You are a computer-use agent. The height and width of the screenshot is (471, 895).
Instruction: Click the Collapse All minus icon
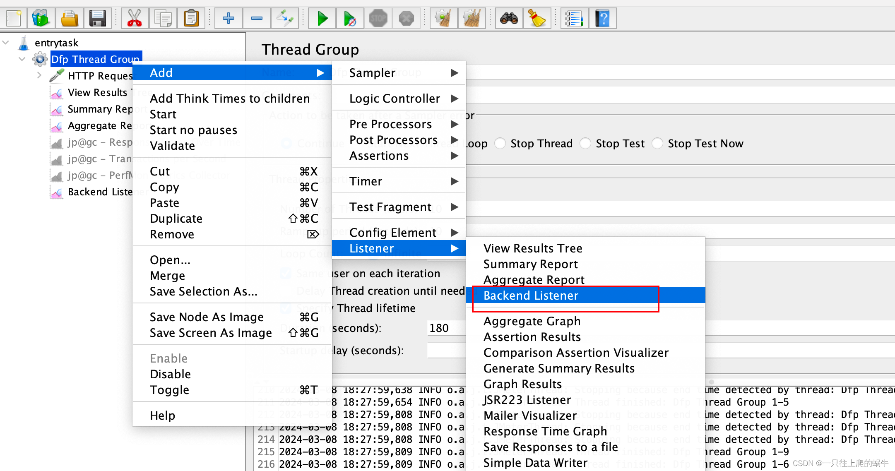tap(257, 18)
